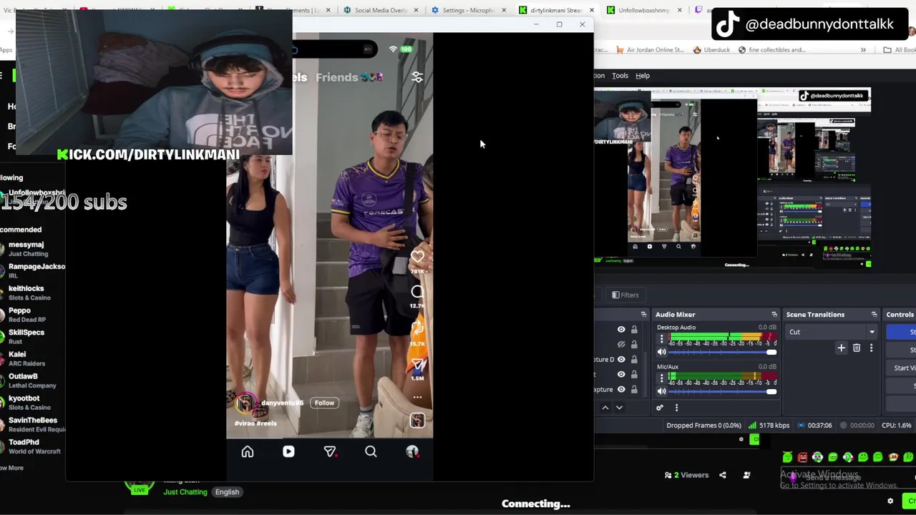The width and height of the screenshot is (916, 515).
Task: Like the reel with the heart icon
Action: pyautogui.click(x=417, y=256)
